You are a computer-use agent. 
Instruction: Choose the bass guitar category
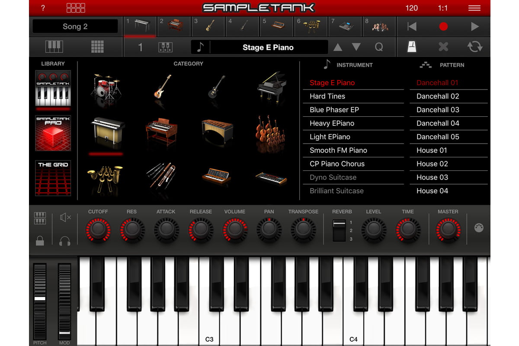(x=162, y=86)
